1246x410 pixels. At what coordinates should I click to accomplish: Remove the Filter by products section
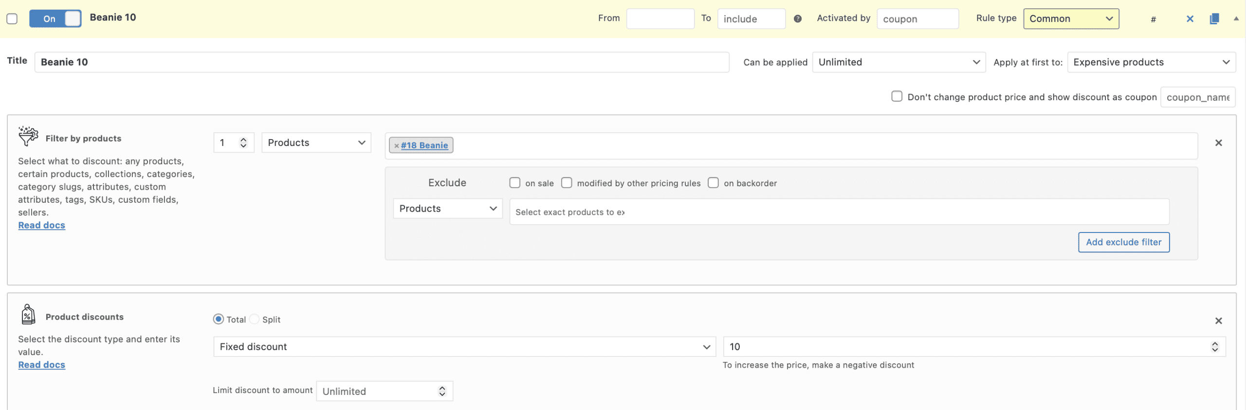[x=1218, y=143]
